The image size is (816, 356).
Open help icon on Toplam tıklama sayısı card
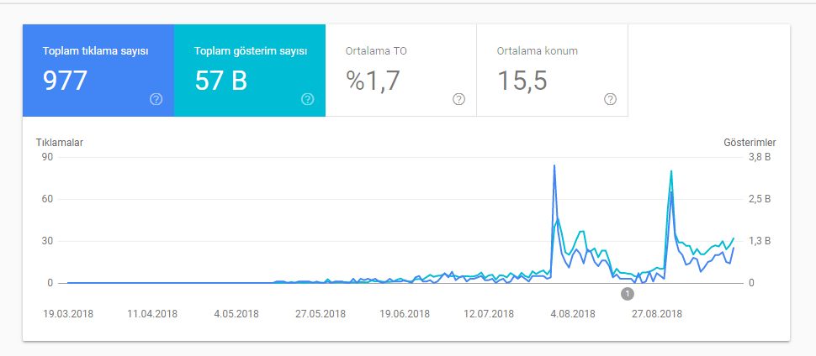pyautogui.click(x=156, y=99)
